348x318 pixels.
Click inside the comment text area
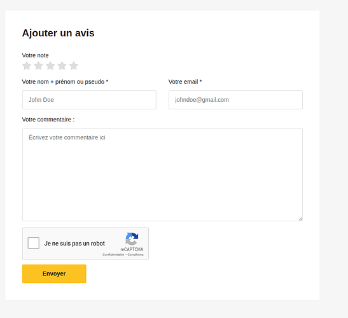point(162,175)
